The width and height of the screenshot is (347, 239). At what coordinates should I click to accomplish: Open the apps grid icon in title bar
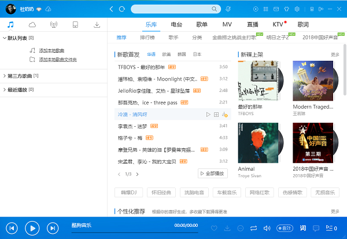(266, 9)
